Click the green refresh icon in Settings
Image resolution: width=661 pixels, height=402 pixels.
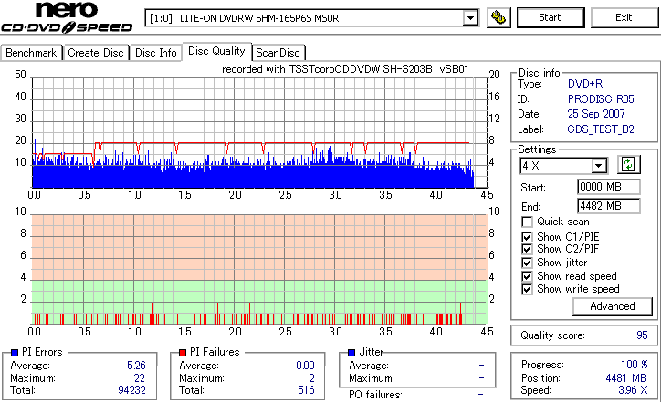628,164
